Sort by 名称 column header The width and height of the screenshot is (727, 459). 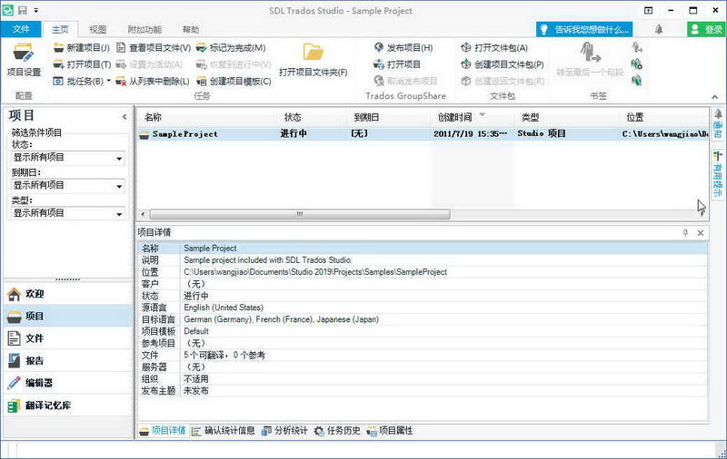207,117
